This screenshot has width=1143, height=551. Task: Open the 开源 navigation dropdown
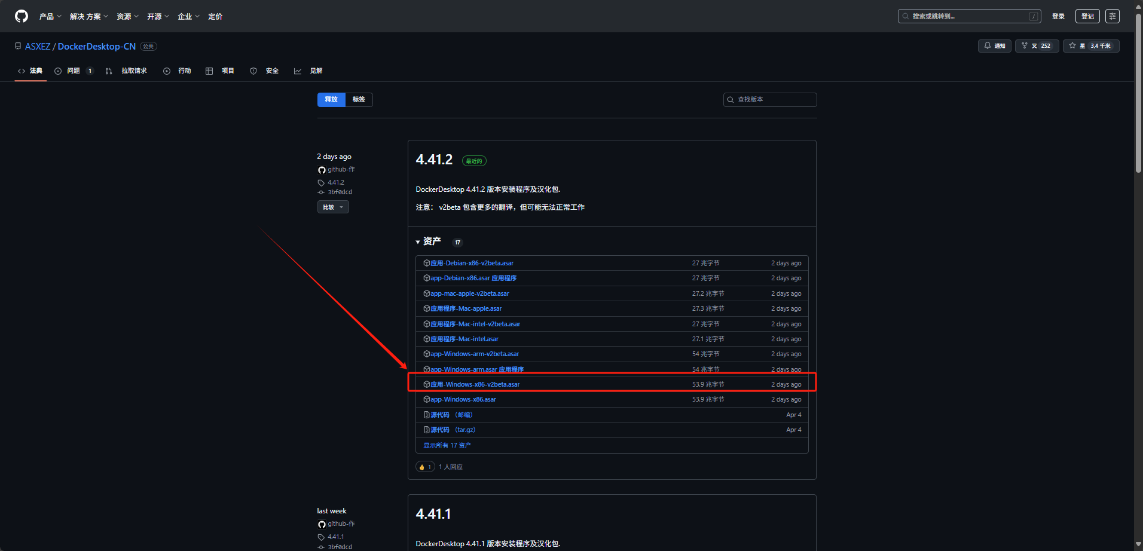(x=158, y=16)
